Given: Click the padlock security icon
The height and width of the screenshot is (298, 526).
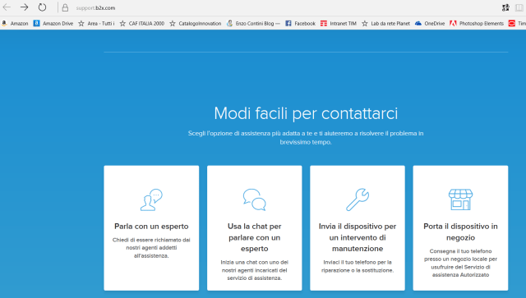Looking at the screenshot, I should pos(65,7).
